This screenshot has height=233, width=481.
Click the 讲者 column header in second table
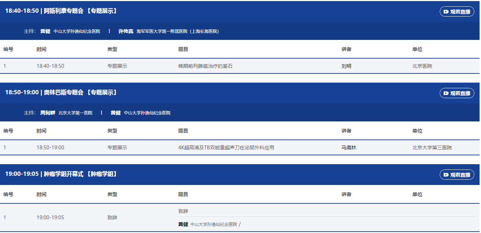pyautogui.click(x=346, y=131)
